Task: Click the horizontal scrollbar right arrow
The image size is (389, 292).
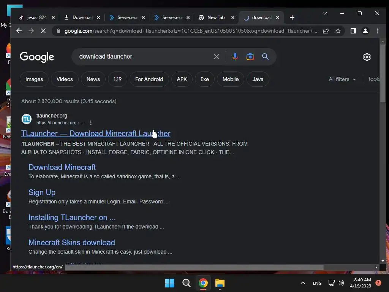Action: (x=376, y=267)
